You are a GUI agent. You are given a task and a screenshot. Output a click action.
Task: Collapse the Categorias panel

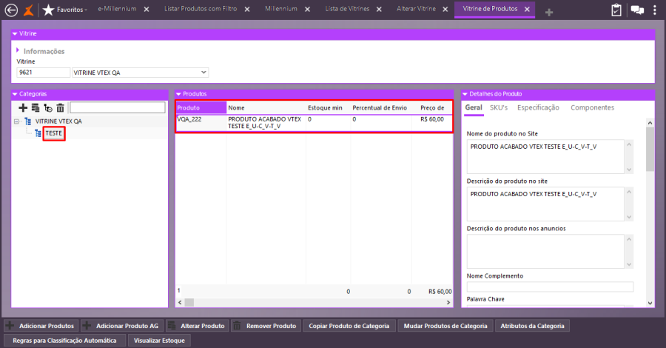[15, 94]
